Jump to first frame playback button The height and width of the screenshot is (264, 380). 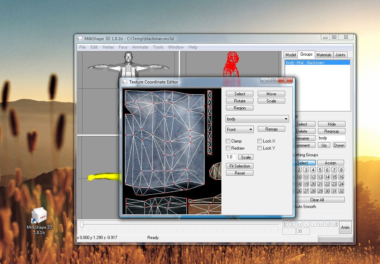[286, 224]
